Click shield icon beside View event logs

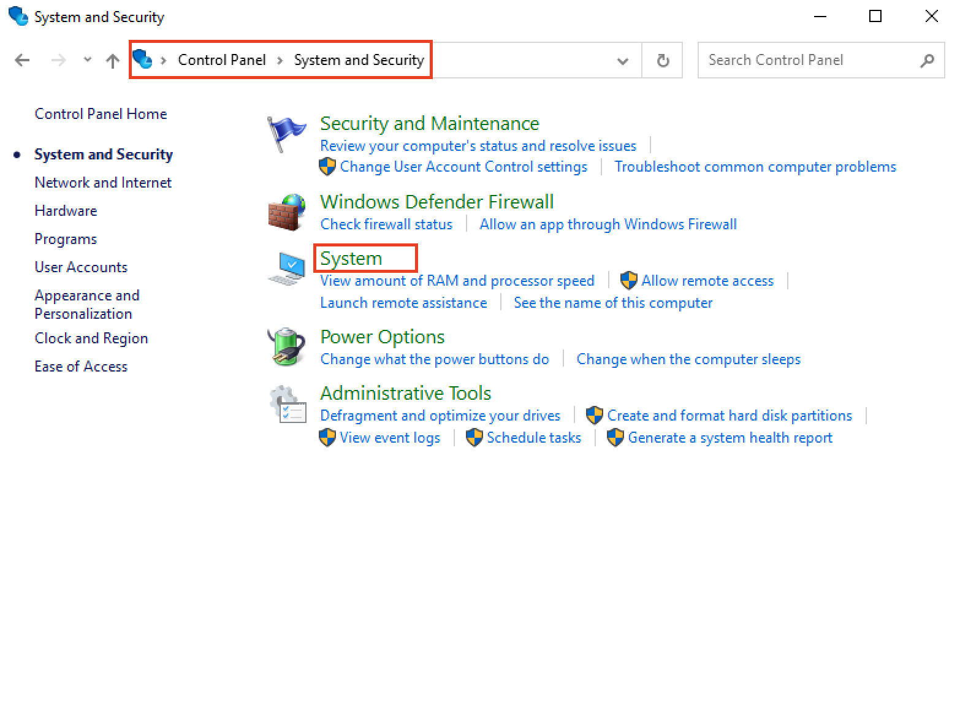click(x=327, y=438)
